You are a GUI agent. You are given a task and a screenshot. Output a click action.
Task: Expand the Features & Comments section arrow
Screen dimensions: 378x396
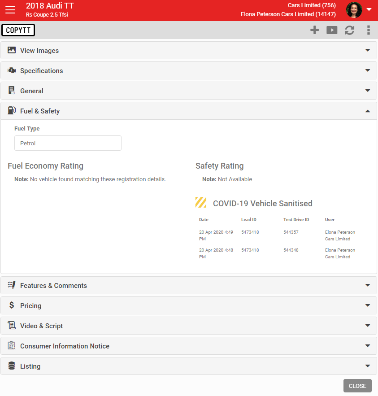368,285
